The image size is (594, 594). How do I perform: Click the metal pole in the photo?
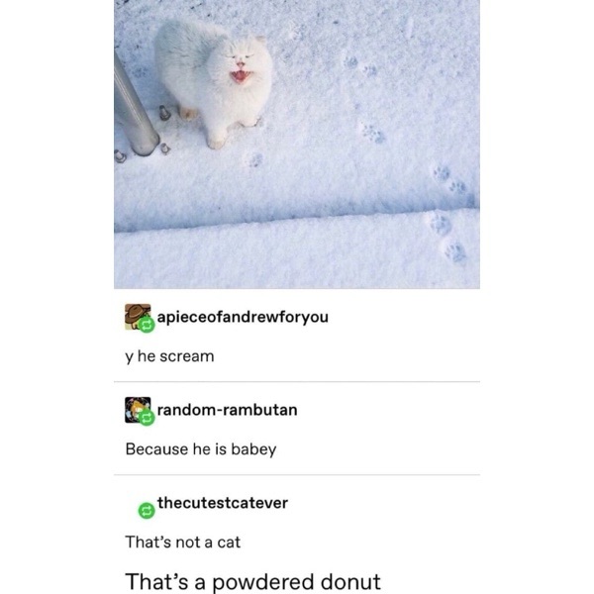(135, 107)
